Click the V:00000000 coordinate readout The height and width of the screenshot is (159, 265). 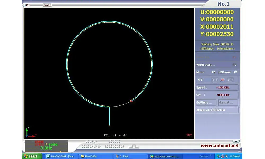point(217,19)
